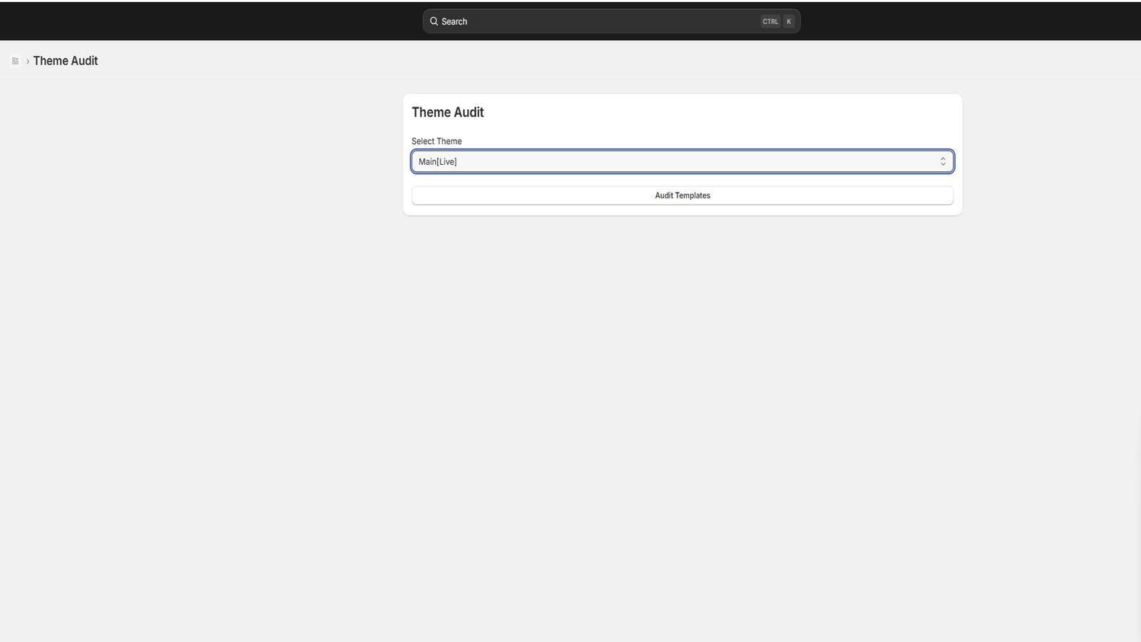Click the home icon before Theme Audit breadcrumb
Viewport: 1141px width, 642px height.
pos(15,61)
